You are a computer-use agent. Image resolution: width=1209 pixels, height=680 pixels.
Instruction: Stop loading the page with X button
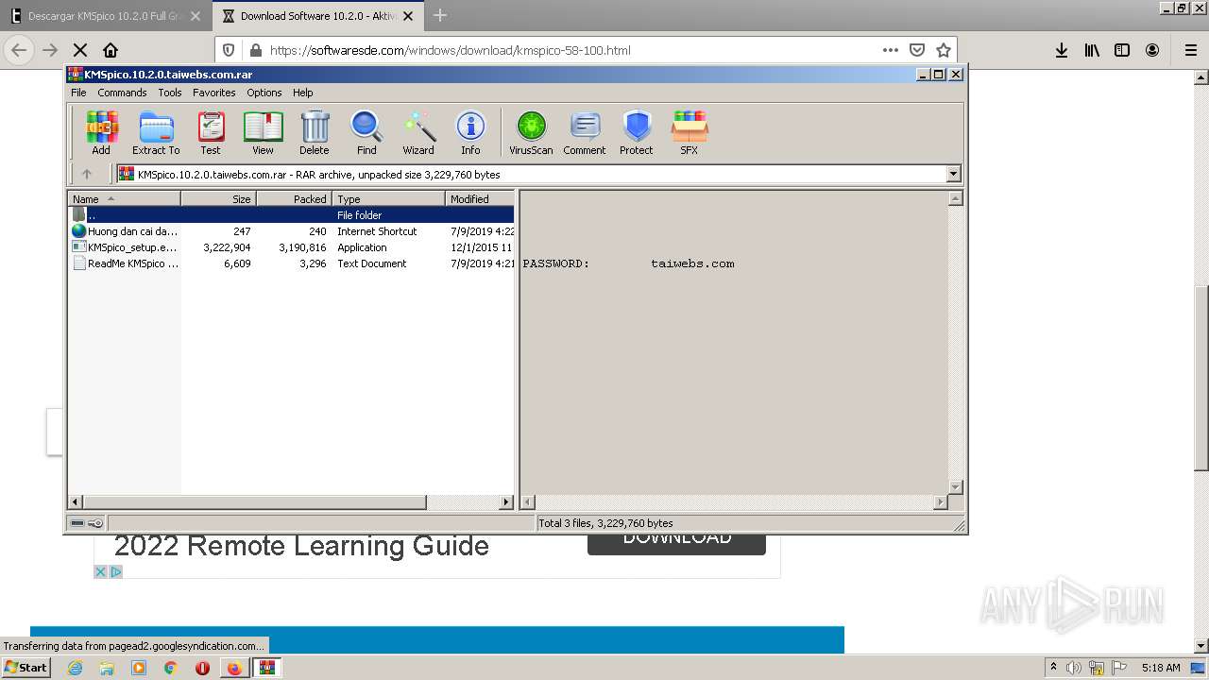click(80, 50)
